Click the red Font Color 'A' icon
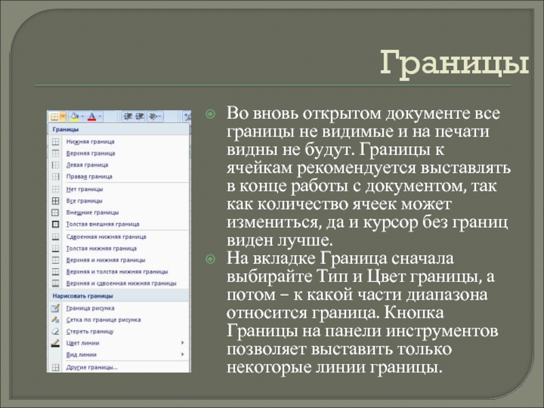The width and height of the screenshot is (544, 408). pyautogui.click(x=92, y=116)
